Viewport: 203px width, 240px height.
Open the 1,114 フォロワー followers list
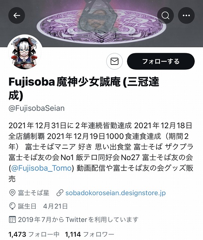coord(89,234)
